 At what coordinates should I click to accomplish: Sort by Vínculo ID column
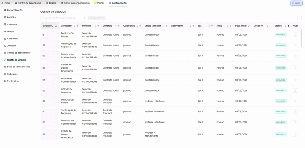pos(56,26)
